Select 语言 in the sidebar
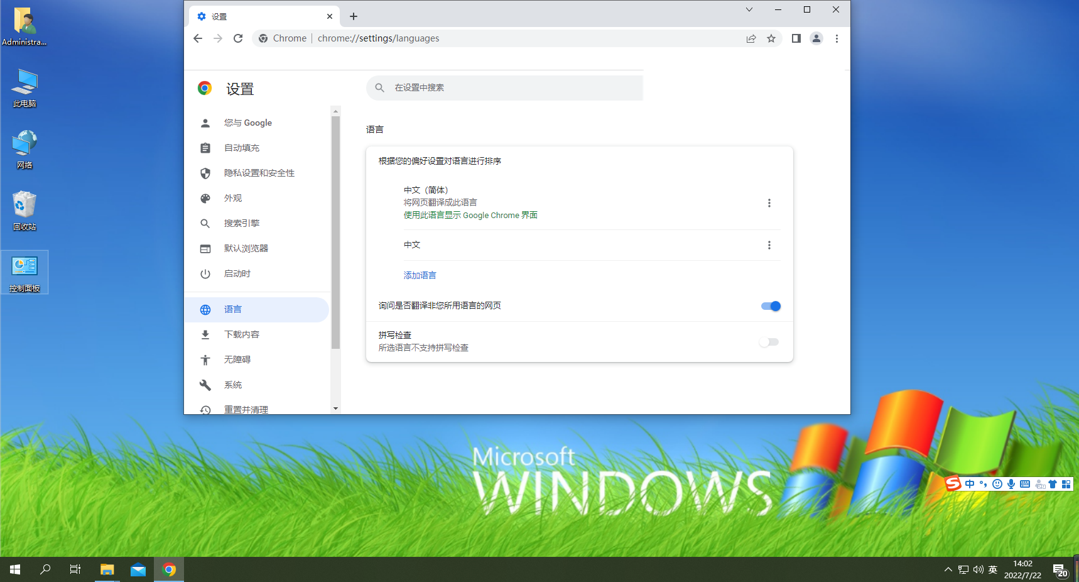 coord(257,309)
